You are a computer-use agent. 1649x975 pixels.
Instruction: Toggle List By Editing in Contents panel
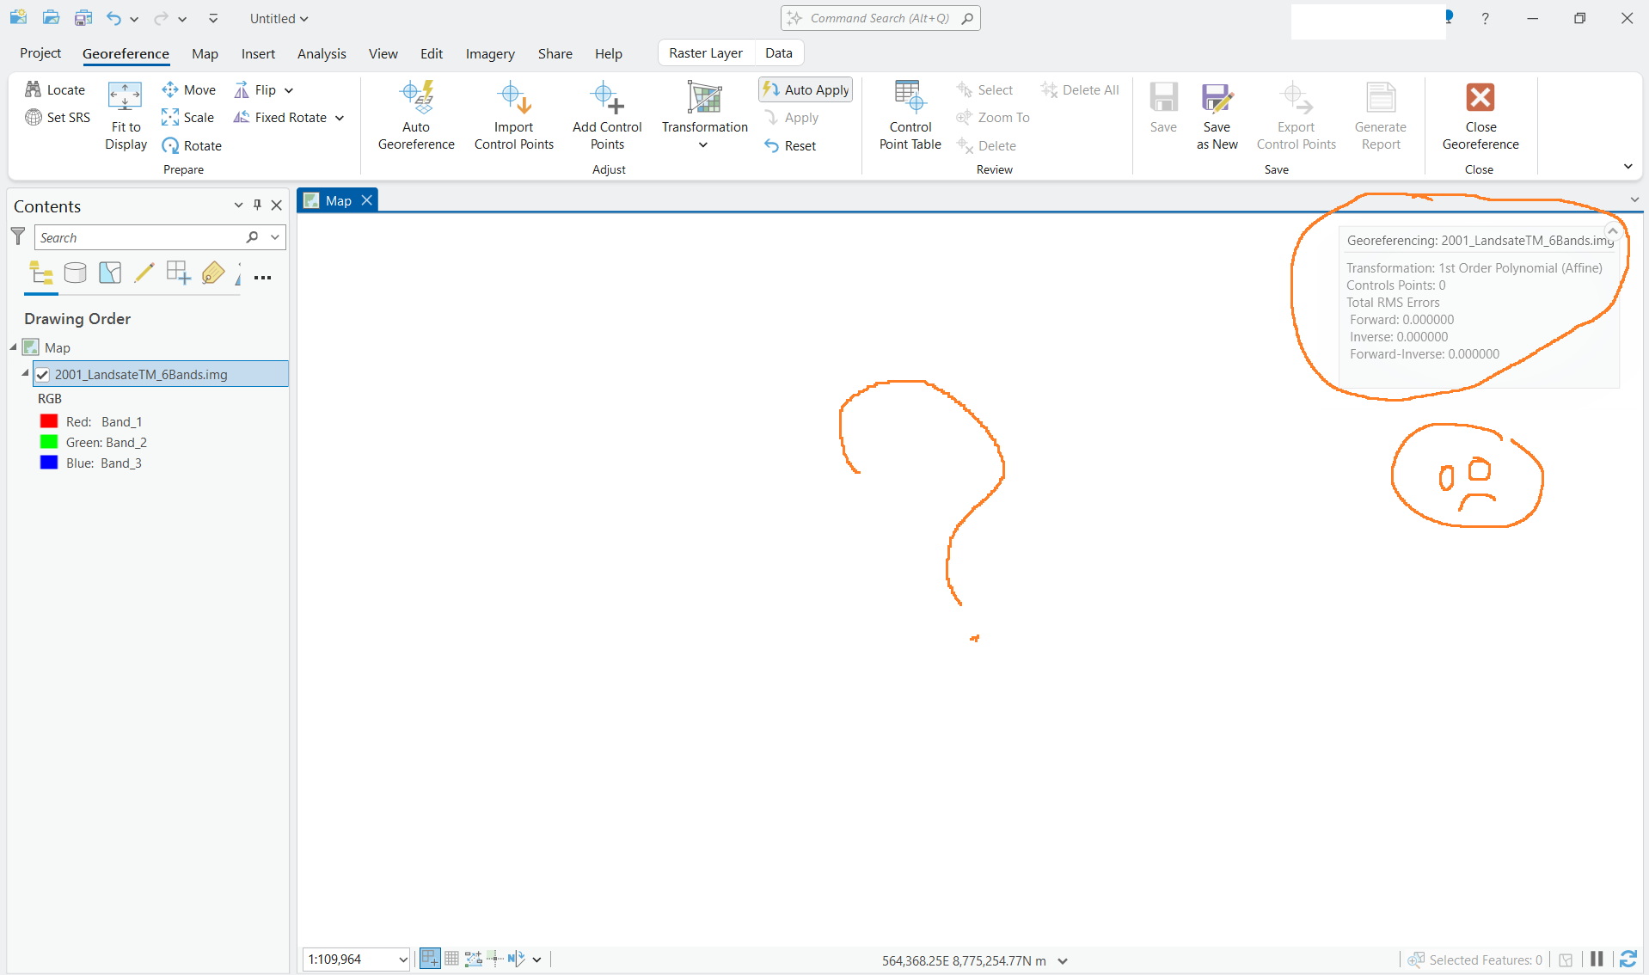coord(144,273)
